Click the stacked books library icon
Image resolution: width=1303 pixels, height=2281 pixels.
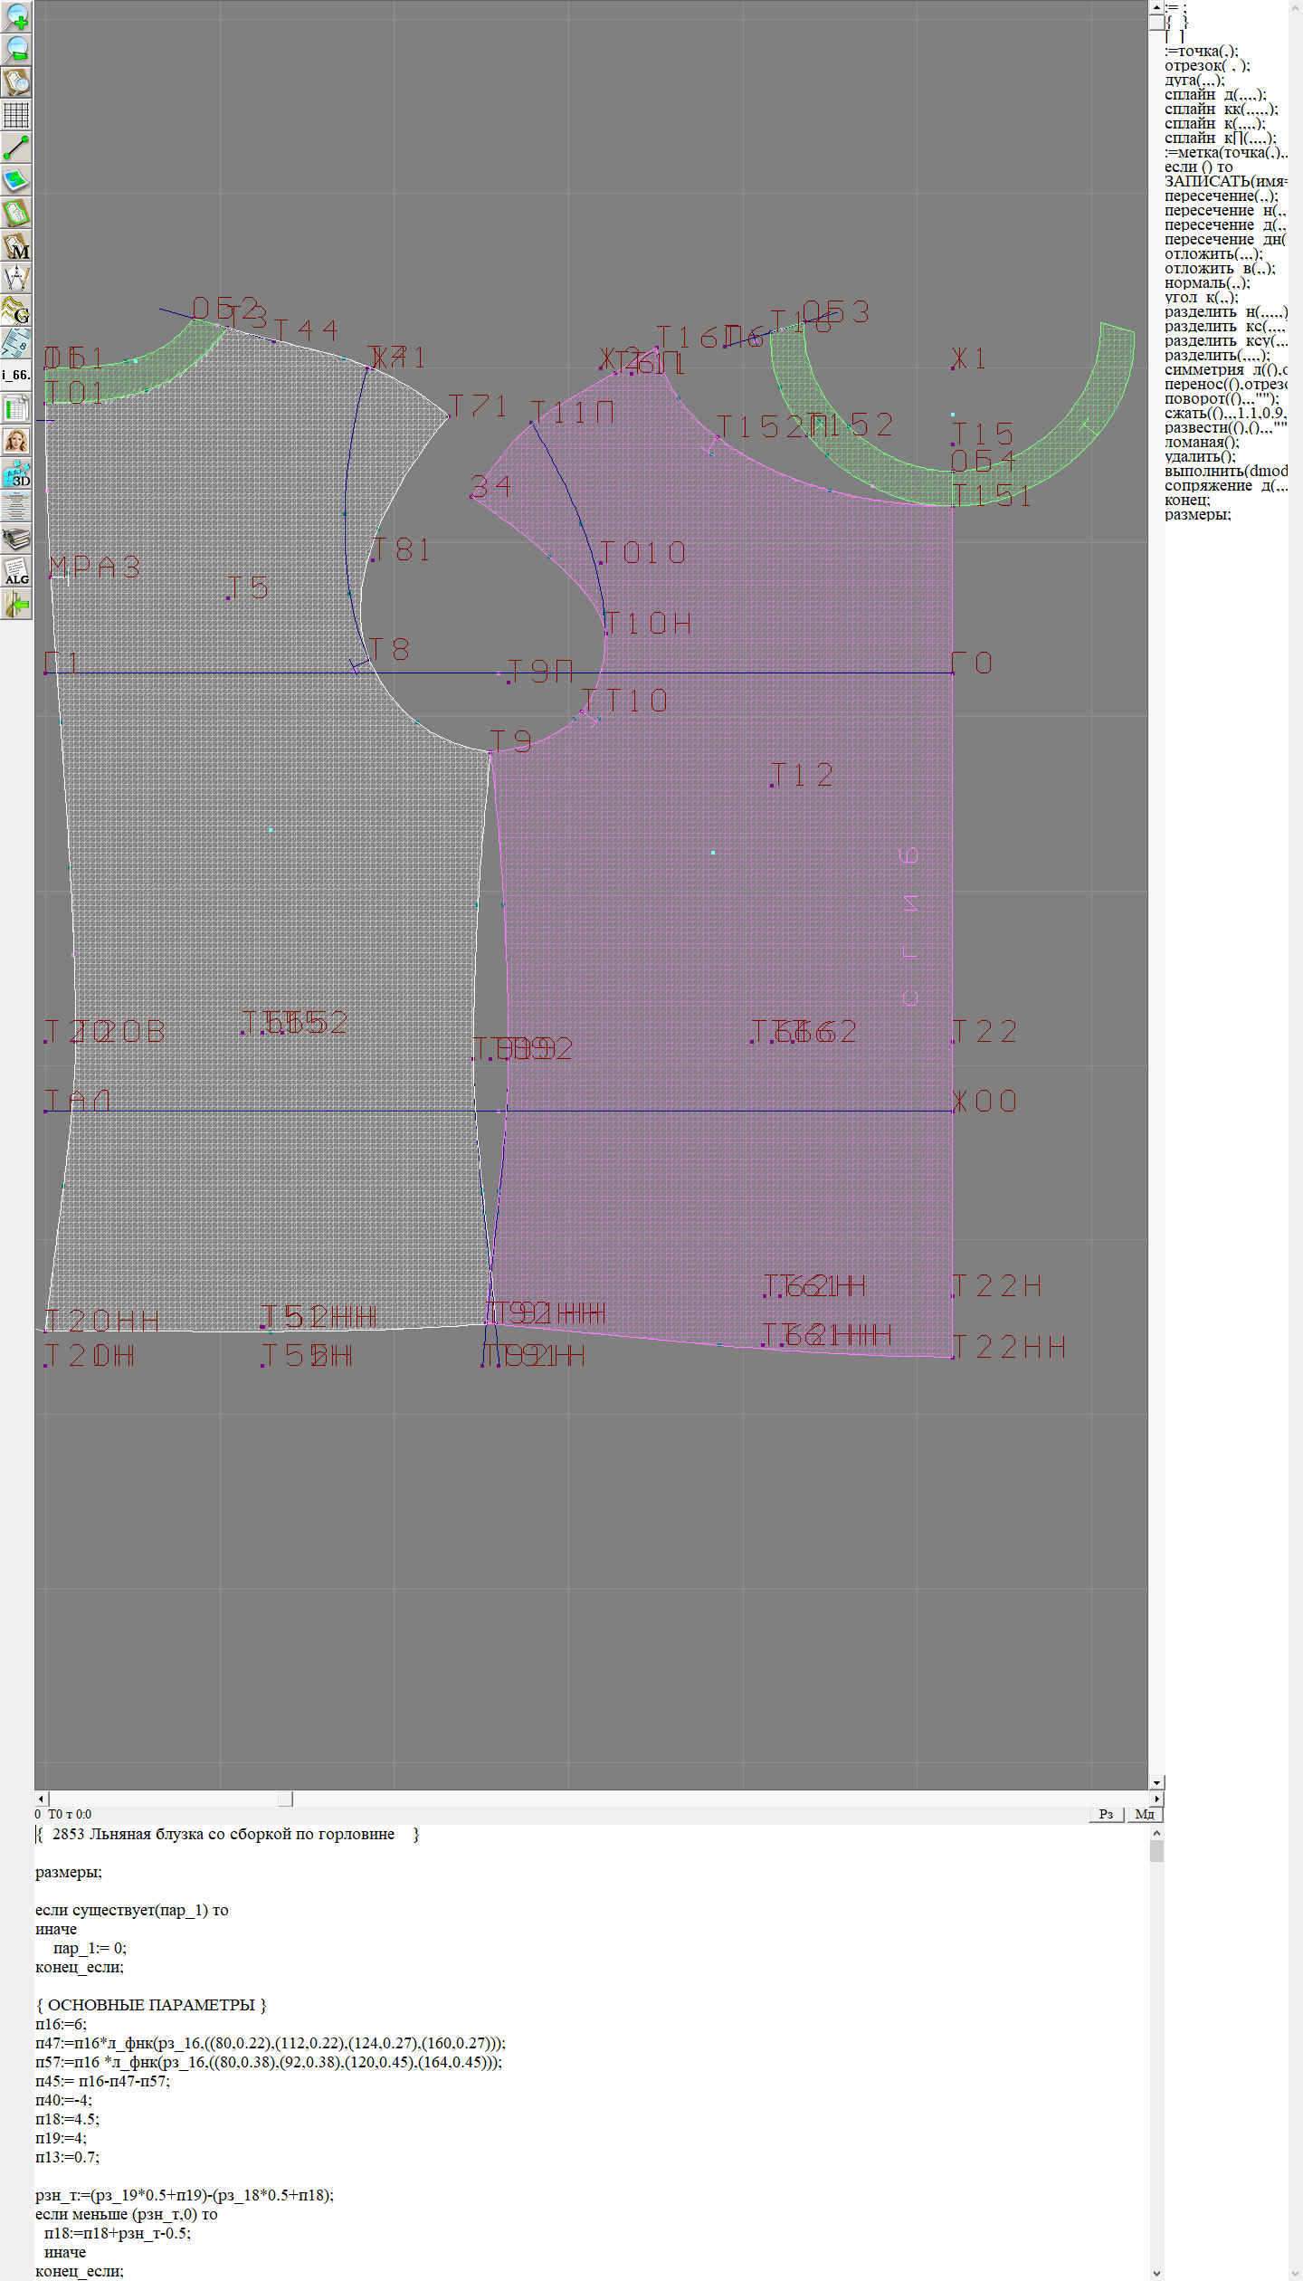[x=16, y=539]
